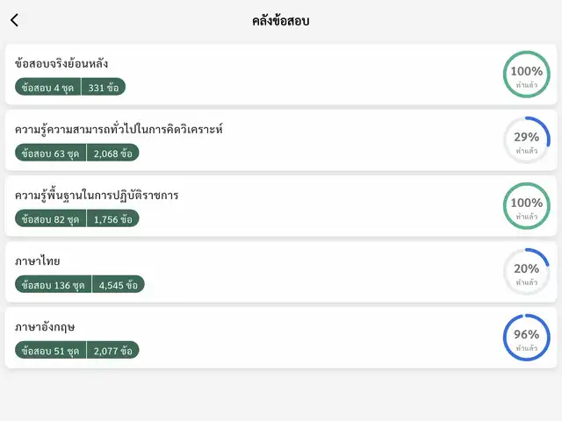Select the ภาษาอังกฤษ question bank

[x=45, y=326]
